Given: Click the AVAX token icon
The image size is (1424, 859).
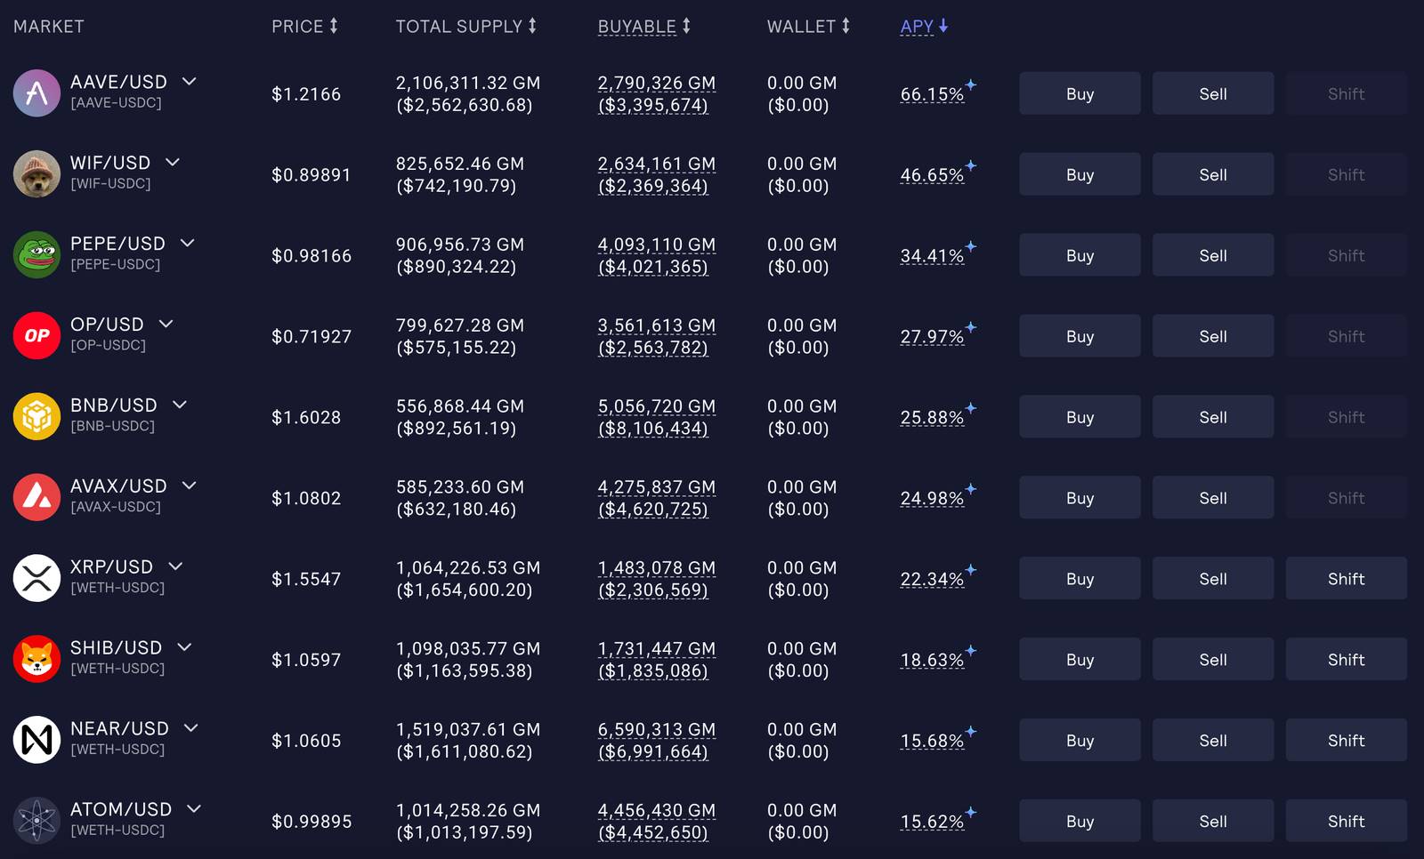Looking at the screenshot, I should (36, 498).
